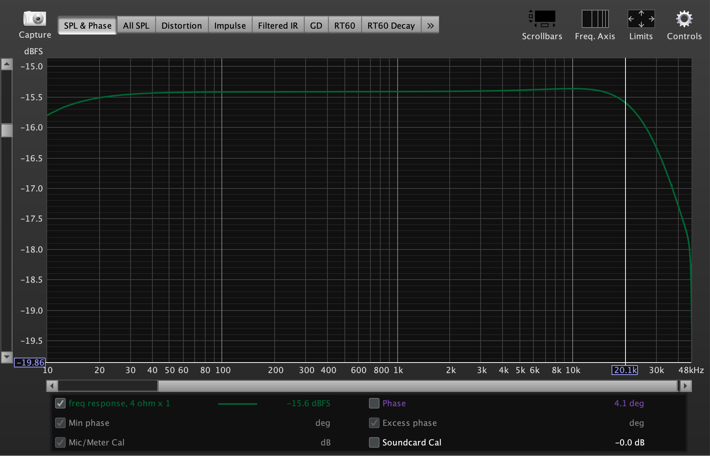
Task: Switch to All SPL tab
Action: (x=136, y=25)
